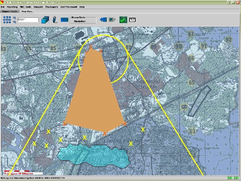Click the map scale input field
Screen dimensions: 241x181
[x=28, y=20]
